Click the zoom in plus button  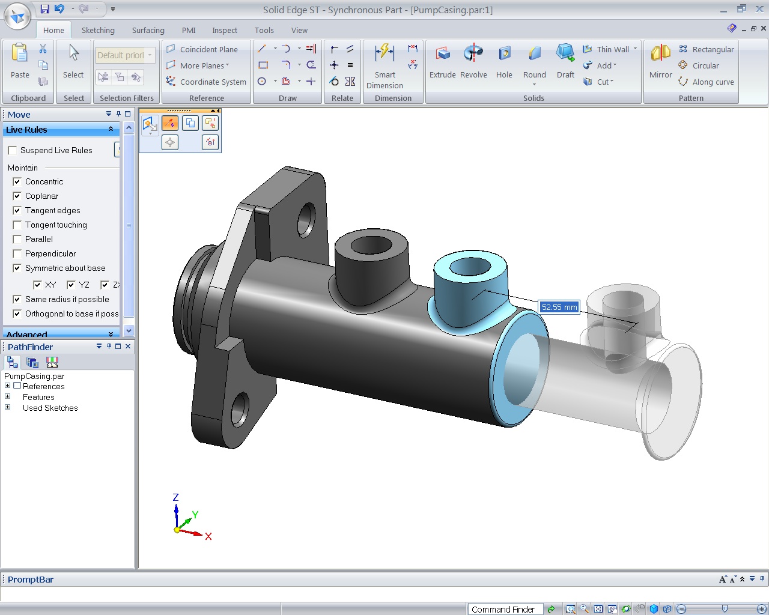click(762, 609)
